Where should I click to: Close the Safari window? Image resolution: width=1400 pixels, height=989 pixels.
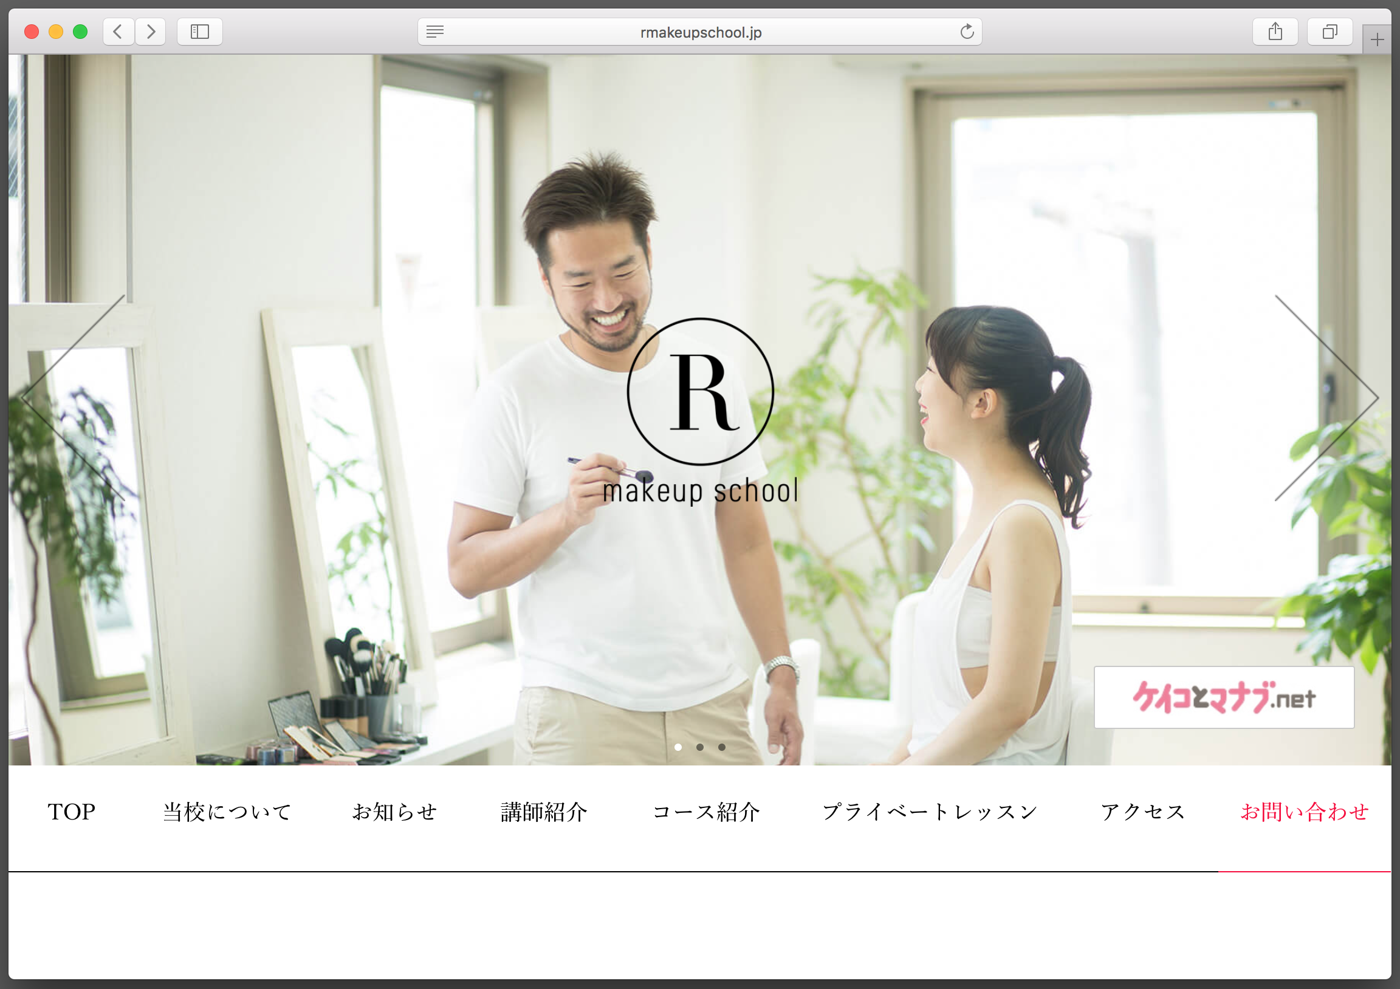[32, 32]
